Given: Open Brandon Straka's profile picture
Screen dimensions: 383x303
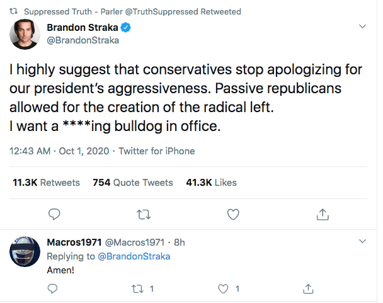Looking at the screenshot, I should 25,35.
